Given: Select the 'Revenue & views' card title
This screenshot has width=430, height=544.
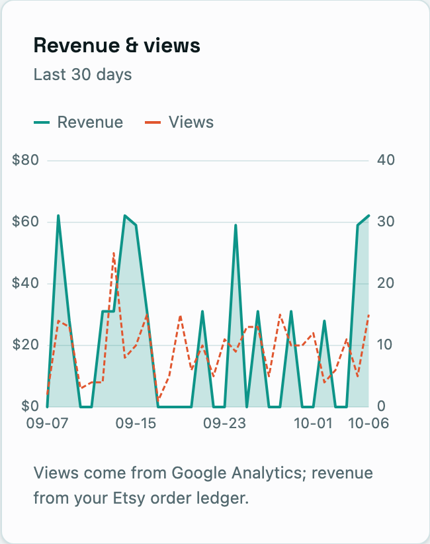Looking at the screenshot, I should [x=117, y=46].
